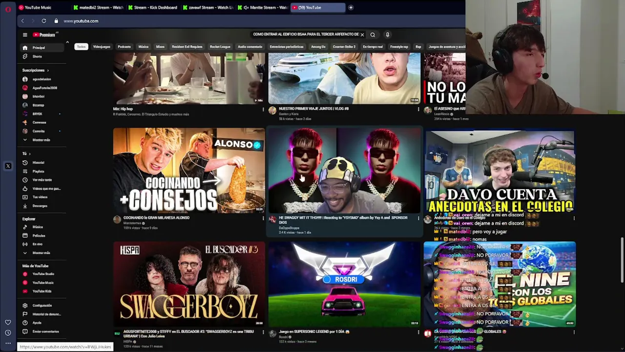Click the search magnifier button
Image resolution: width=625 pixels, height=352 pixels.
click(373, 35)
